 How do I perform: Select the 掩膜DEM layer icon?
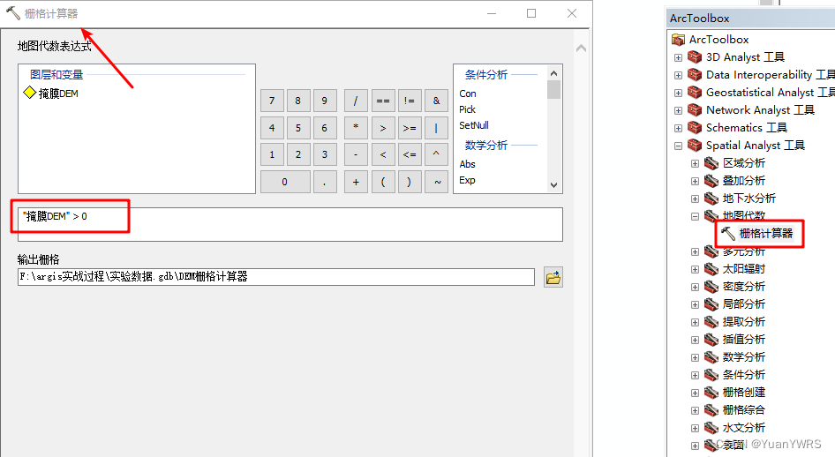click(30, 93)
